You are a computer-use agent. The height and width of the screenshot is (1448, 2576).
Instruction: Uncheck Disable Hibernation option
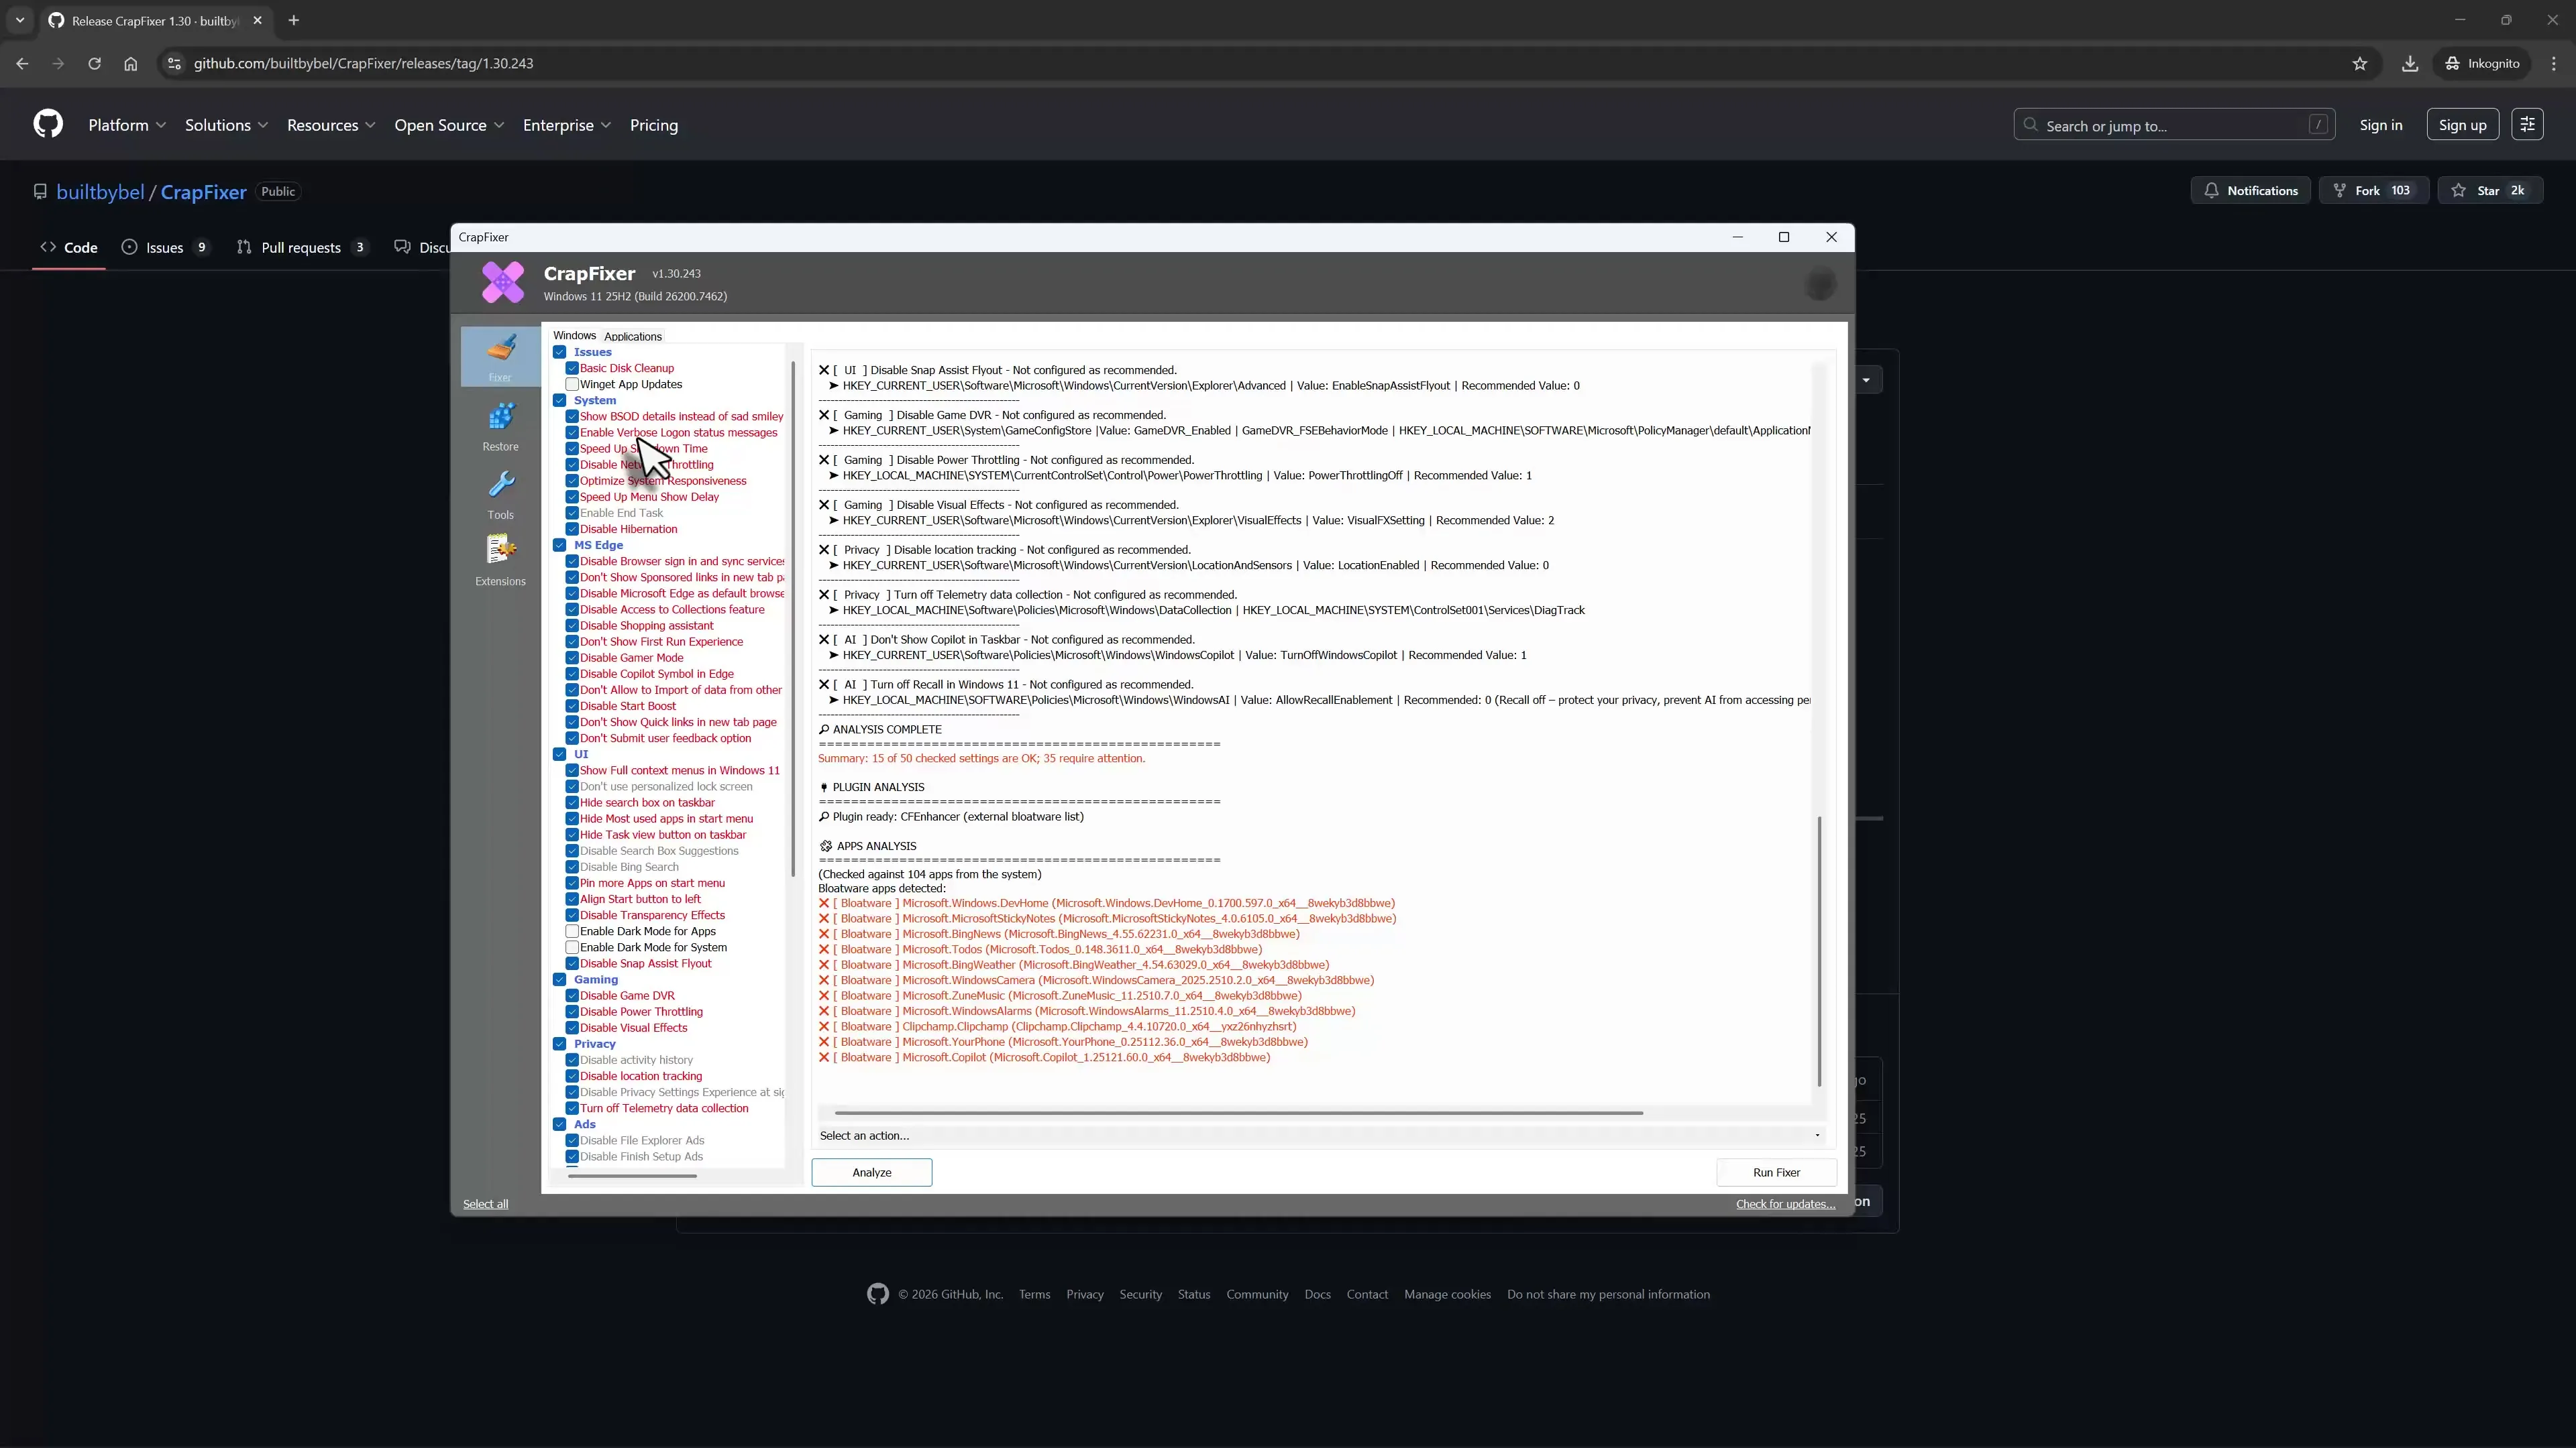point(572,530)
